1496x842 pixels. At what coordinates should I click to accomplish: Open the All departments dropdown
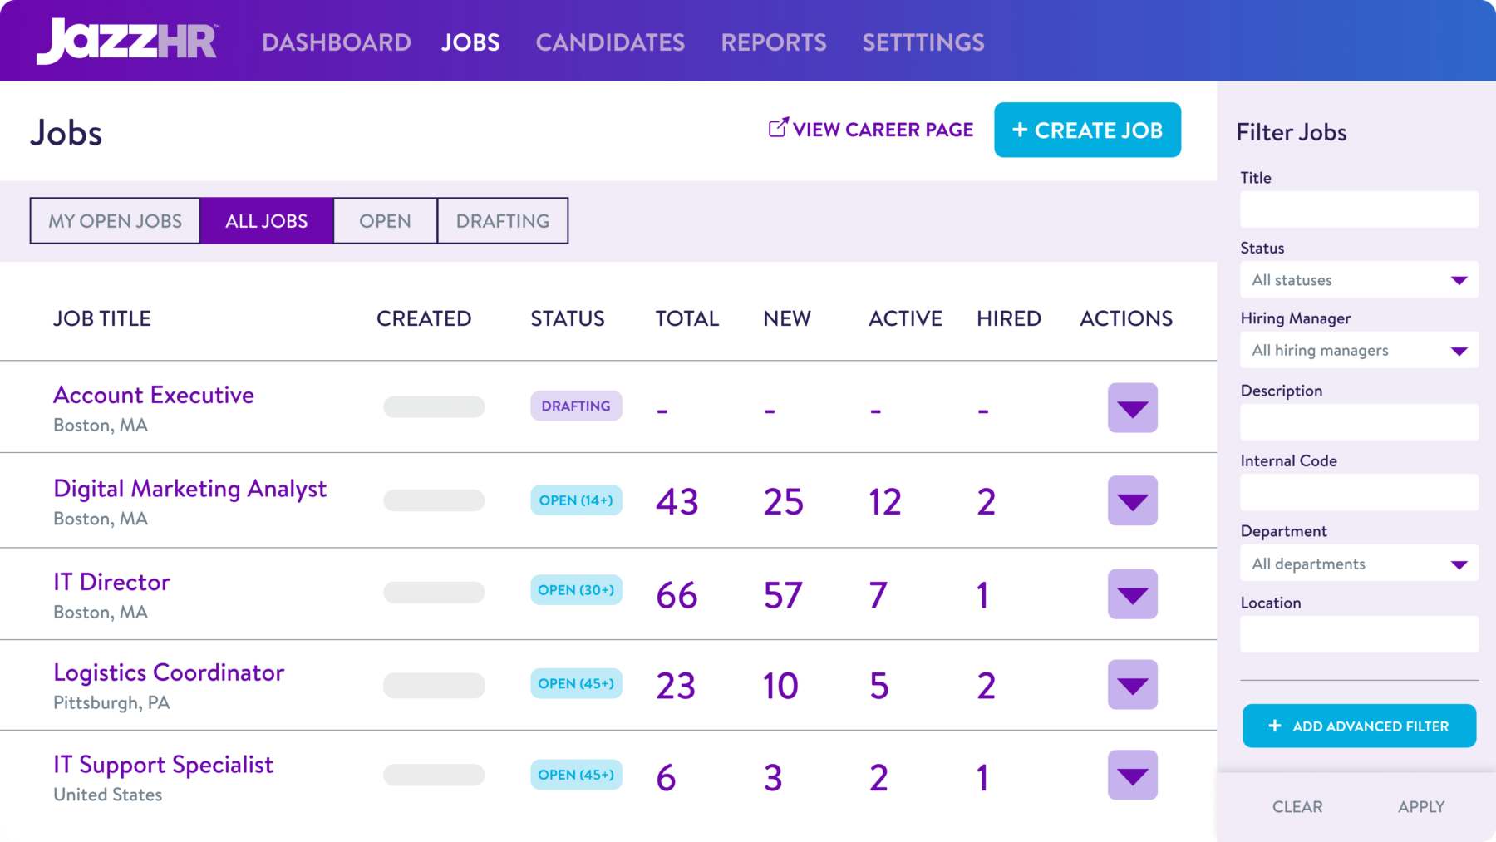point(1359,563)
